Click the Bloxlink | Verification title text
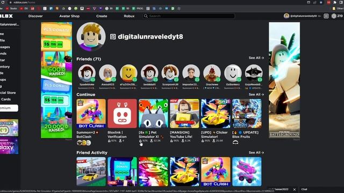 point(117,135)
